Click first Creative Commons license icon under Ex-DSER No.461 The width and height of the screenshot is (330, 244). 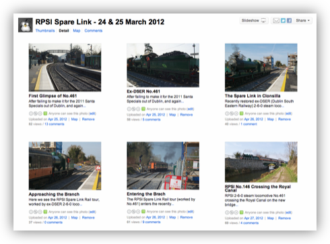[129, 109]
